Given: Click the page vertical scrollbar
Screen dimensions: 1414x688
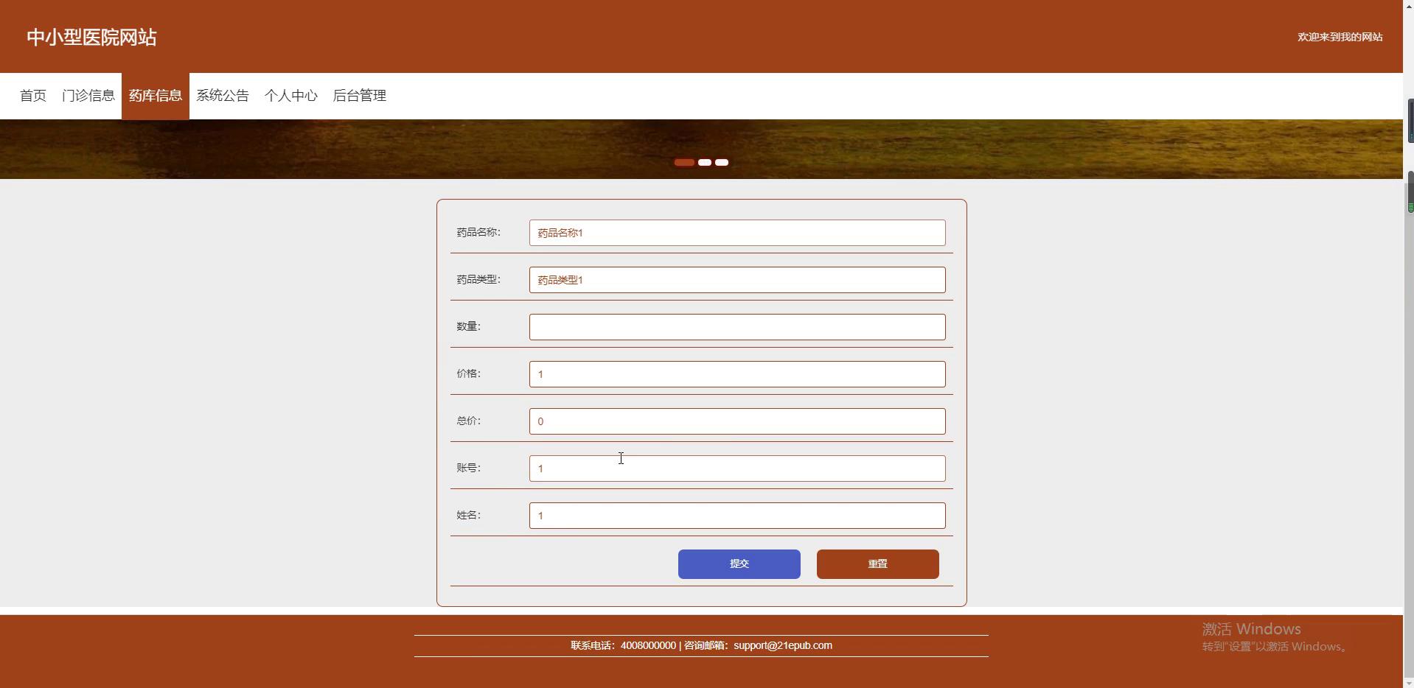Looking at the screenshot, I should (1410, 192).
